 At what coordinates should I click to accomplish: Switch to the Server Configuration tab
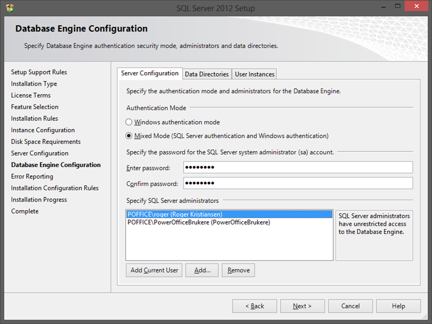click(x=149, y=73)
